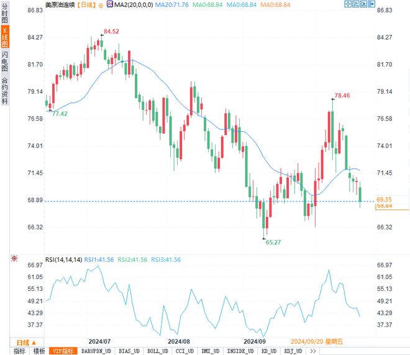
Task: Choose the BOLL_UD indicator
Action: (157, 351)
